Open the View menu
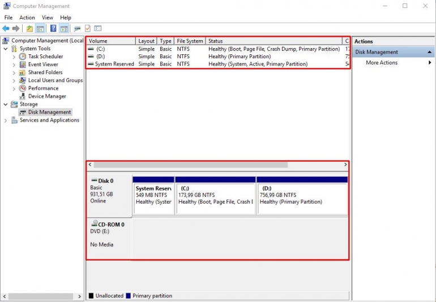Image resolution: width=436 pixels, height=302 pixels. [48, 18]
